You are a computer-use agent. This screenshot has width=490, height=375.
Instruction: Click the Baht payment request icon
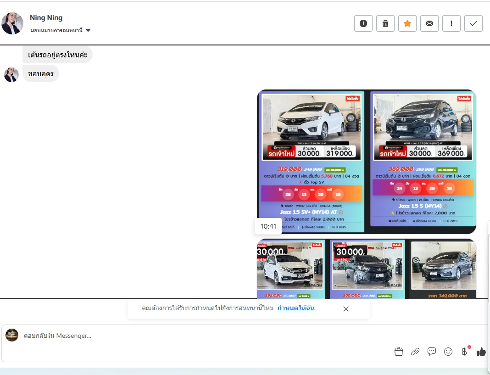(x=464, y=352)
